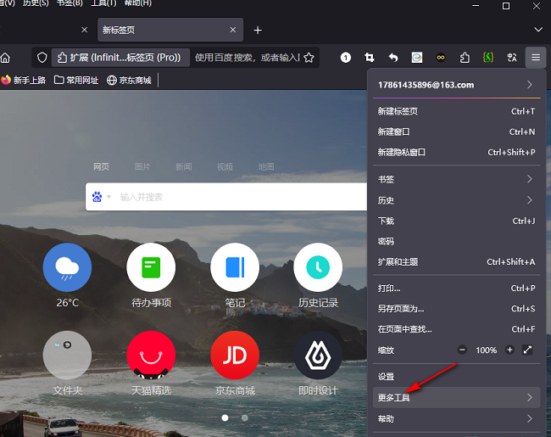Open the 待办事项 to-do shortcut icon
Screen dimensions: 551x437
151,268
